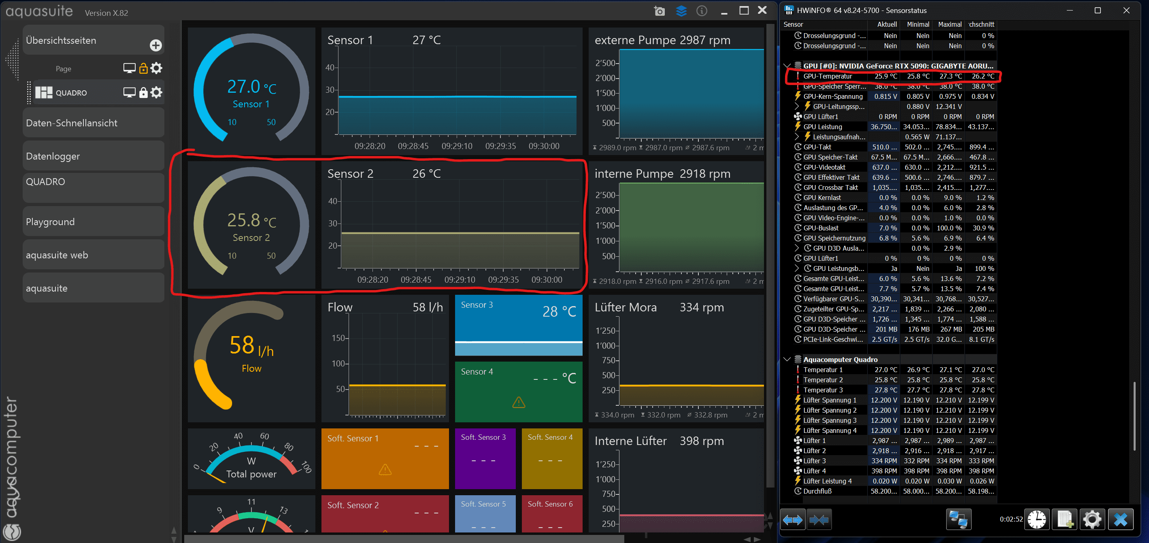Reset HWiNFO sensor clock timer
Viewport: 1149px width, 543px height.
1036,520
